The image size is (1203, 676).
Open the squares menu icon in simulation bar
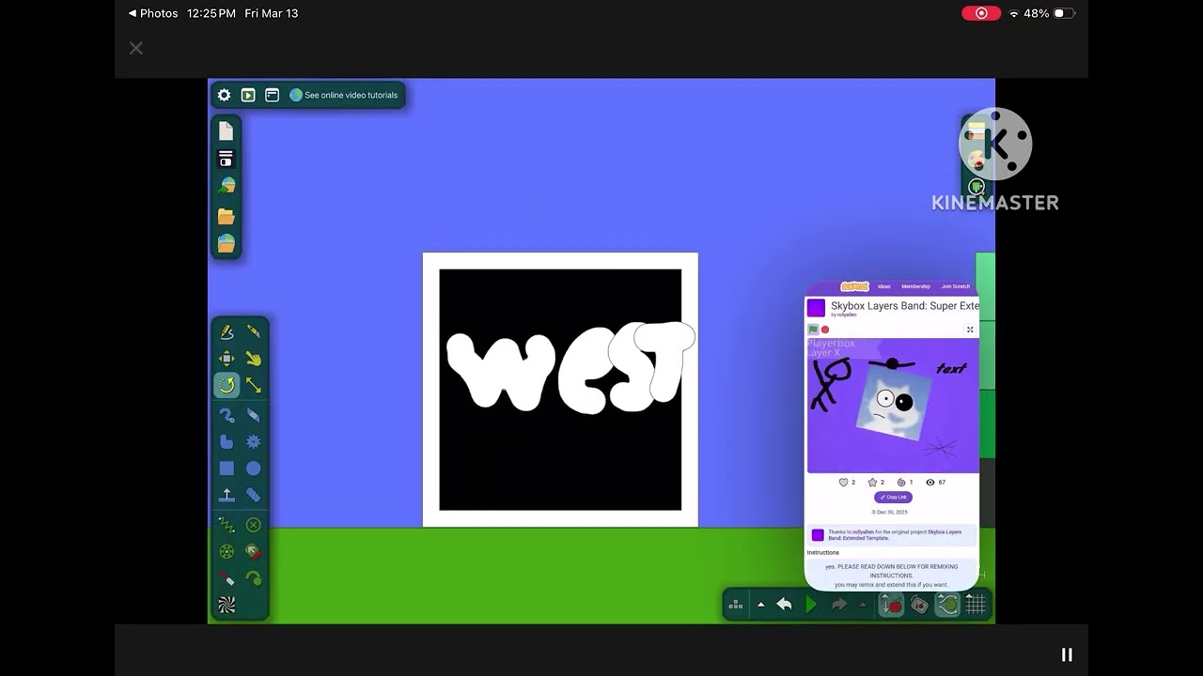[736, 605]
